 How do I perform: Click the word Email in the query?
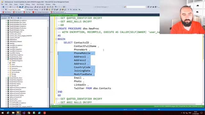click(78, 78)
